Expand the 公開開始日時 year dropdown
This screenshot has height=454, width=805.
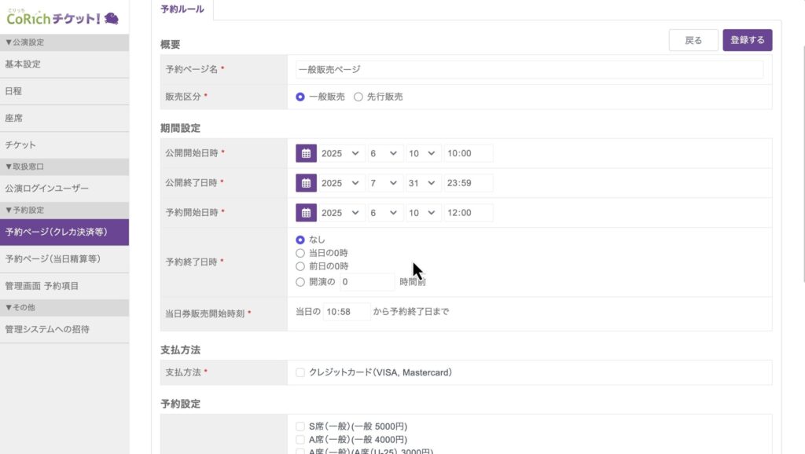(341, 153)
